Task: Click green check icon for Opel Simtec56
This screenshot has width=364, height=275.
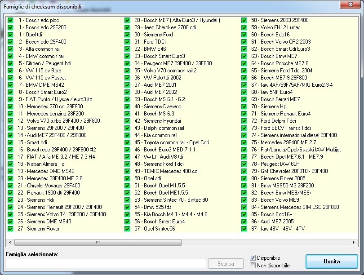Action: coord(127,229)
